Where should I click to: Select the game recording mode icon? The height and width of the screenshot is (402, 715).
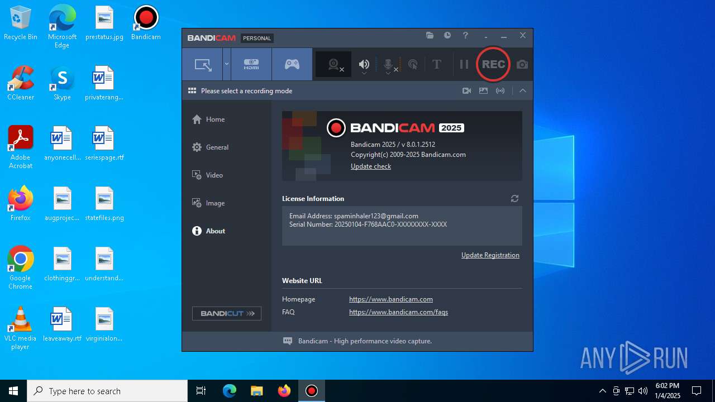[292, 64]
